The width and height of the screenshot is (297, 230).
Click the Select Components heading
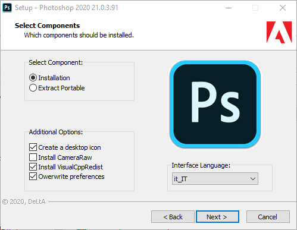(47, 26)
